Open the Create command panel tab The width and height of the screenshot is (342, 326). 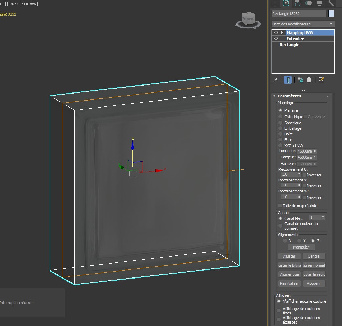tap(275, 3)
